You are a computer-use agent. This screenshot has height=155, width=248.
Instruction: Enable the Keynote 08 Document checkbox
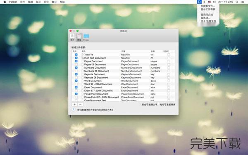pos(76,78)
